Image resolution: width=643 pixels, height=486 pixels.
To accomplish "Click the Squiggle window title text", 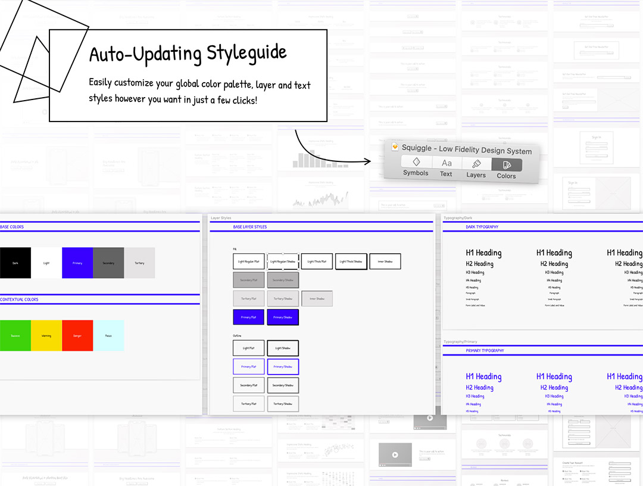I will pyautogui.click(x=466, y=149).
